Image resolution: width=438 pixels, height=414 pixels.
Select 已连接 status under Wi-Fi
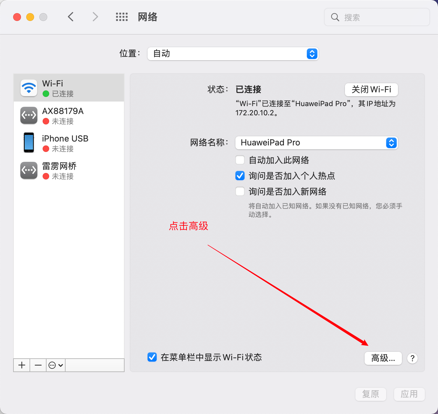(x=63, y=94)
